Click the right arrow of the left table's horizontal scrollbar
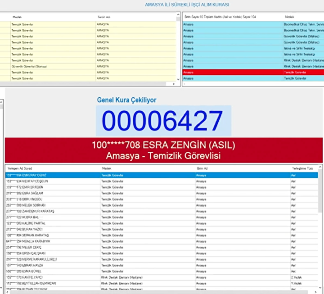 point(174,84)
